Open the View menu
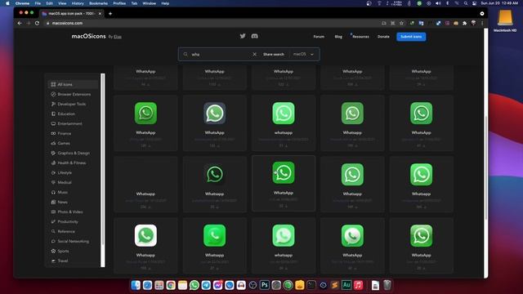This screenshot has height=294, width=523. tap(62, 3)
